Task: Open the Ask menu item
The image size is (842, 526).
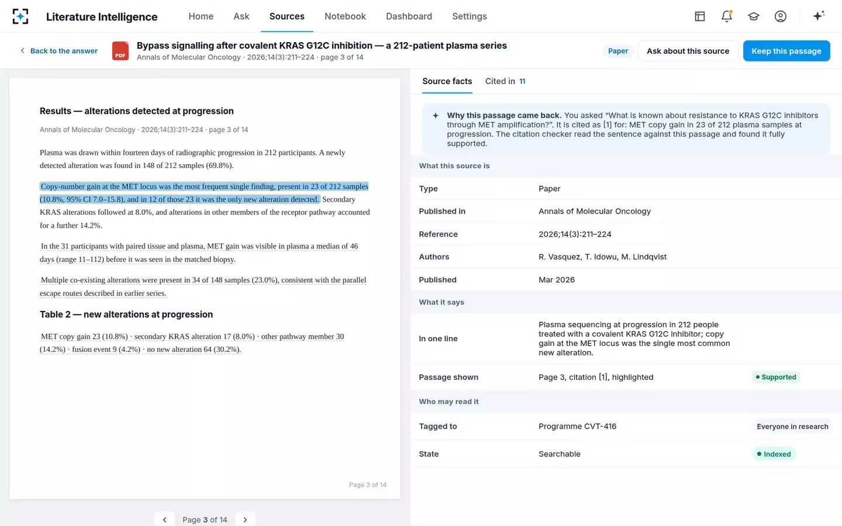Action: 241,16
